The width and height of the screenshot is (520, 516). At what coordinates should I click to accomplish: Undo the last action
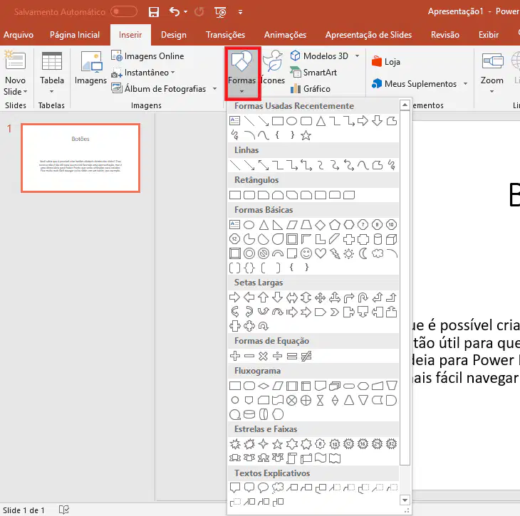pos(174,11)
